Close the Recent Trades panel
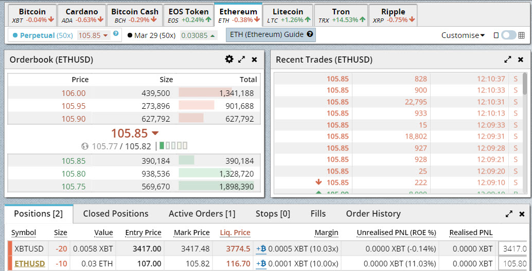Image resolution: width=532 pixels, height=271 pixels. 521,60
